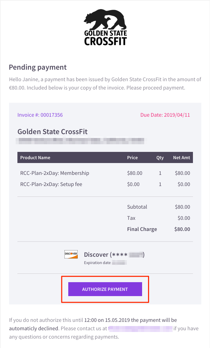Image resolution: width=210 pixels, height=348 pixels.
Task: Click the blurred merchant address line
Action: (81, 141)
